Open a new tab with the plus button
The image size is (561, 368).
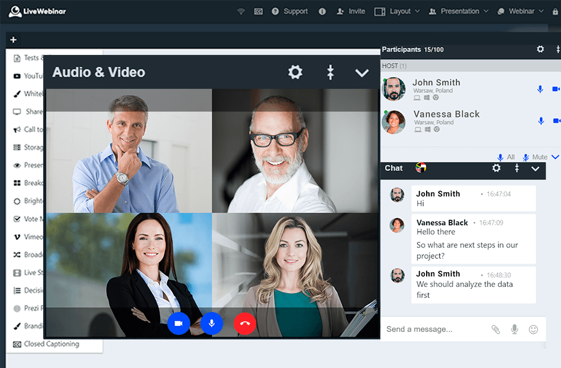(x=13, y=40)
